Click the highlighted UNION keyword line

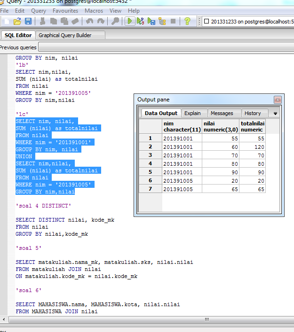[24, 156]
